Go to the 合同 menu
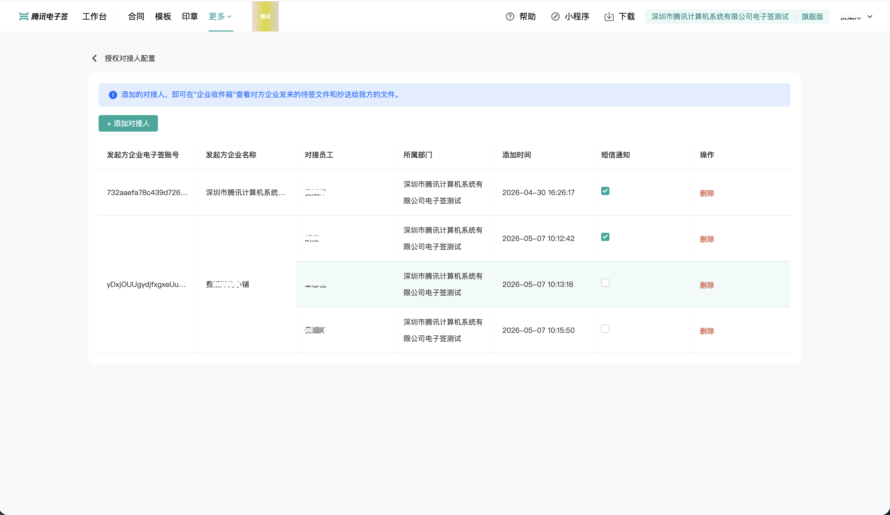 (136, 17)
